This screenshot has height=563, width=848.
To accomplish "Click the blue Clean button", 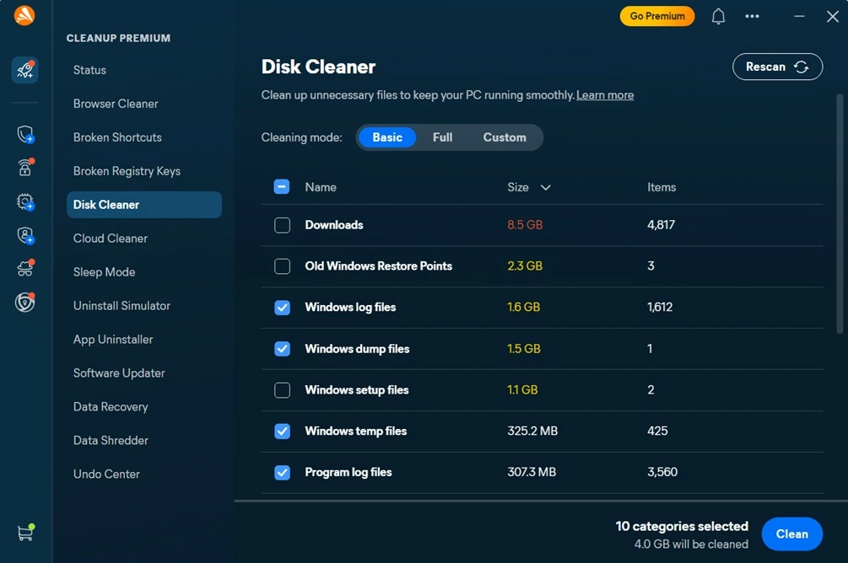I will (x=791, y=534).
